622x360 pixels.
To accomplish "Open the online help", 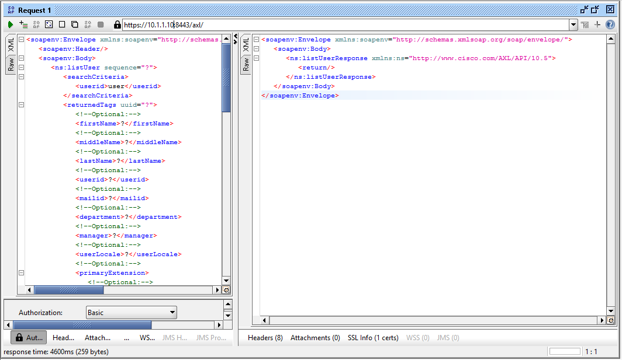I will coord(611,24).
